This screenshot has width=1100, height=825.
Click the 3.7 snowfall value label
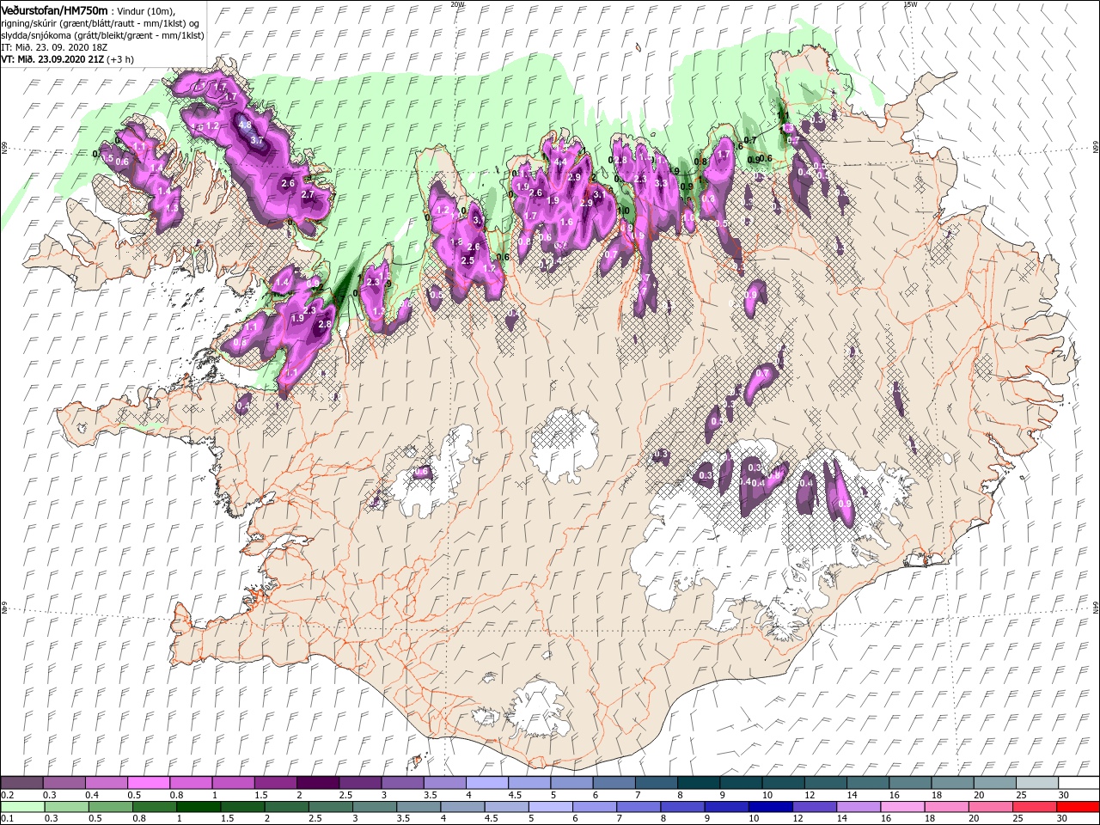(x=256, y=140)
